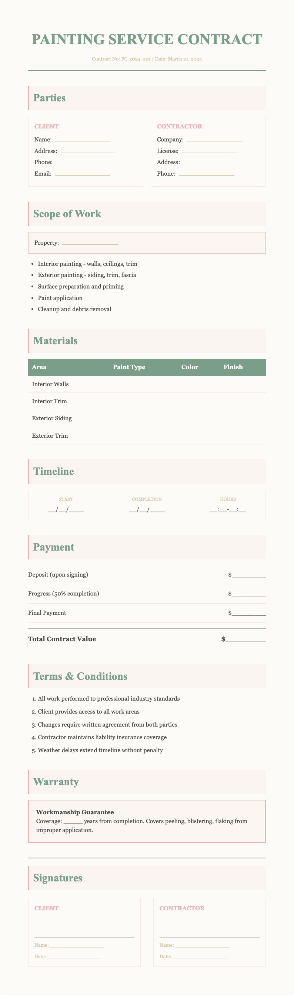Click the Deposit amount blank
This screenshot has height=995, width=294.
tap(248, 575)
